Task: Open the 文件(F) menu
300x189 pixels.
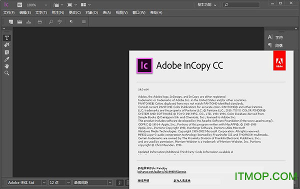Action: click(9, 12)
